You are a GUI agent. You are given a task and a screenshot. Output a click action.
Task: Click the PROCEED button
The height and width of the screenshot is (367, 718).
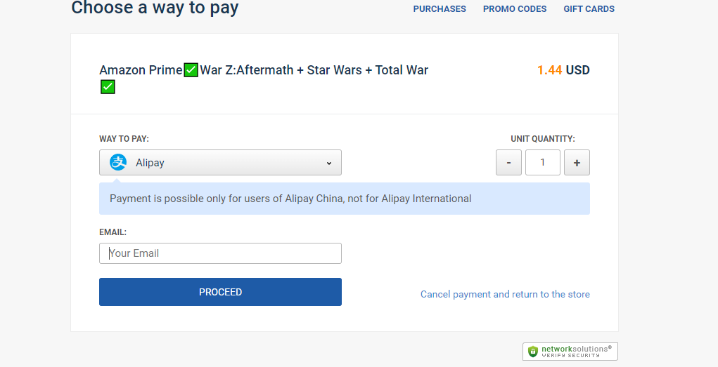coord(220,292)
